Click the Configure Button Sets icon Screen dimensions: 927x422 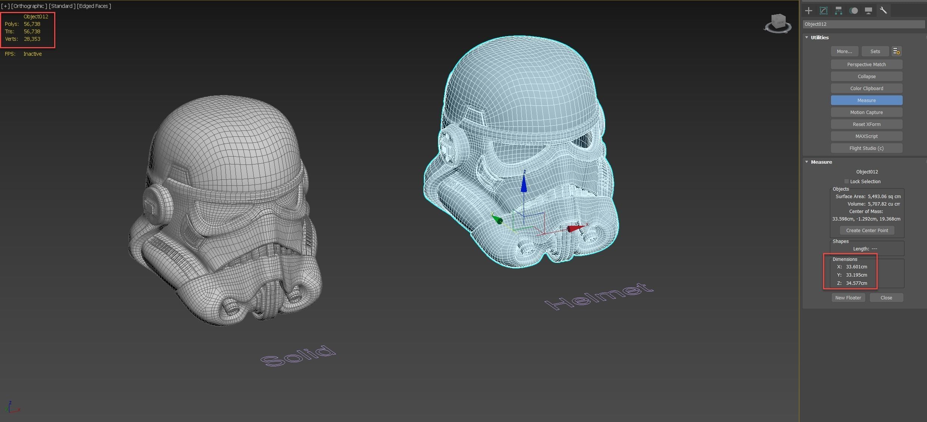[896, 51]
